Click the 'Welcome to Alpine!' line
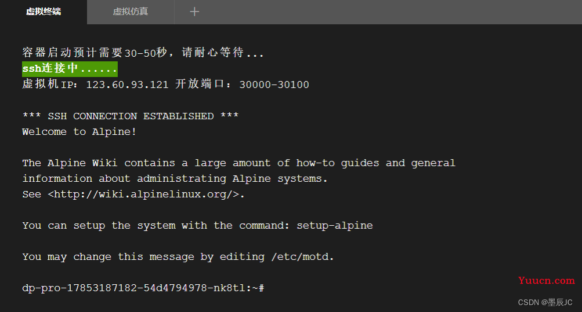 pyautogui.click(x=79, y=132)
